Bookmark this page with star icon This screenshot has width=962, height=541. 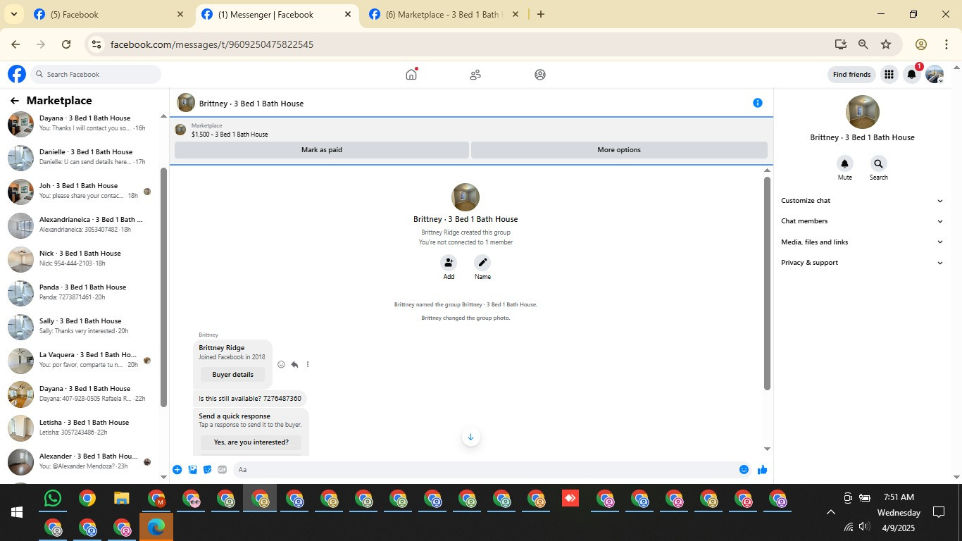click(886, 44)
